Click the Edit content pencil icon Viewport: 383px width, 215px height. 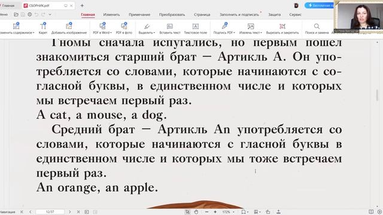16,26
